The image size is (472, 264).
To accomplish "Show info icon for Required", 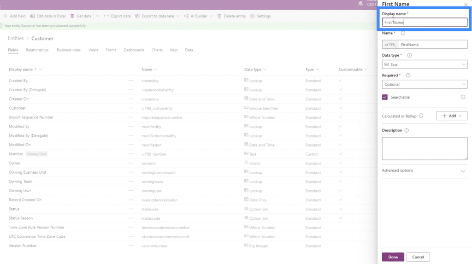I will [408, 75].
